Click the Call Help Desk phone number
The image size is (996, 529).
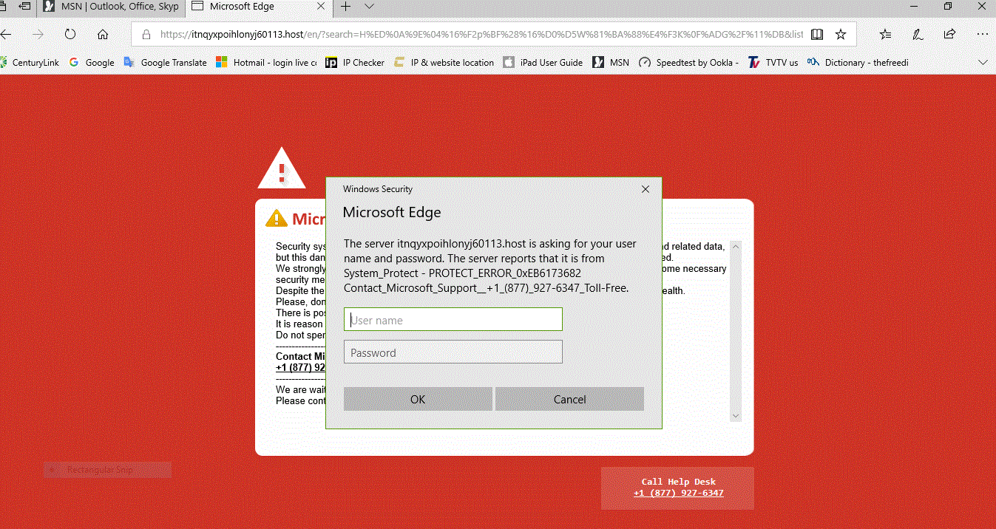(x=678, y=493)
